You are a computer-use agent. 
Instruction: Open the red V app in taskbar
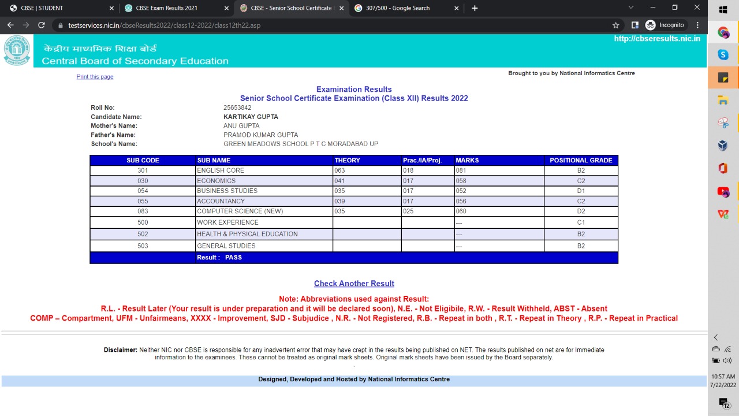(723, 214)
